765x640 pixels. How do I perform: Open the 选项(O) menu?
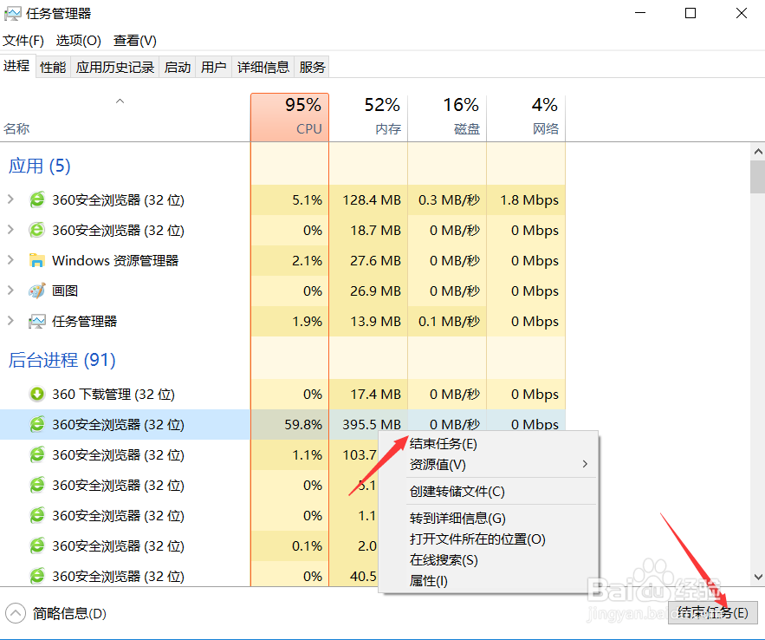pyautogui.click(x=79, y=41)
